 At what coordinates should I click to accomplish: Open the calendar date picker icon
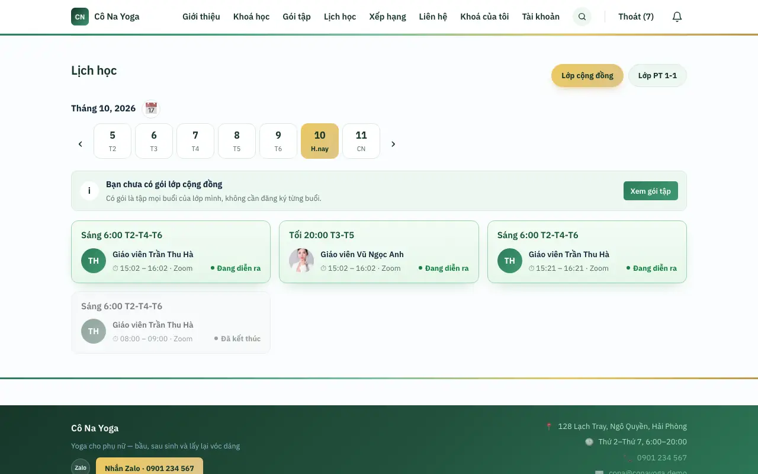tap(151, 108)
